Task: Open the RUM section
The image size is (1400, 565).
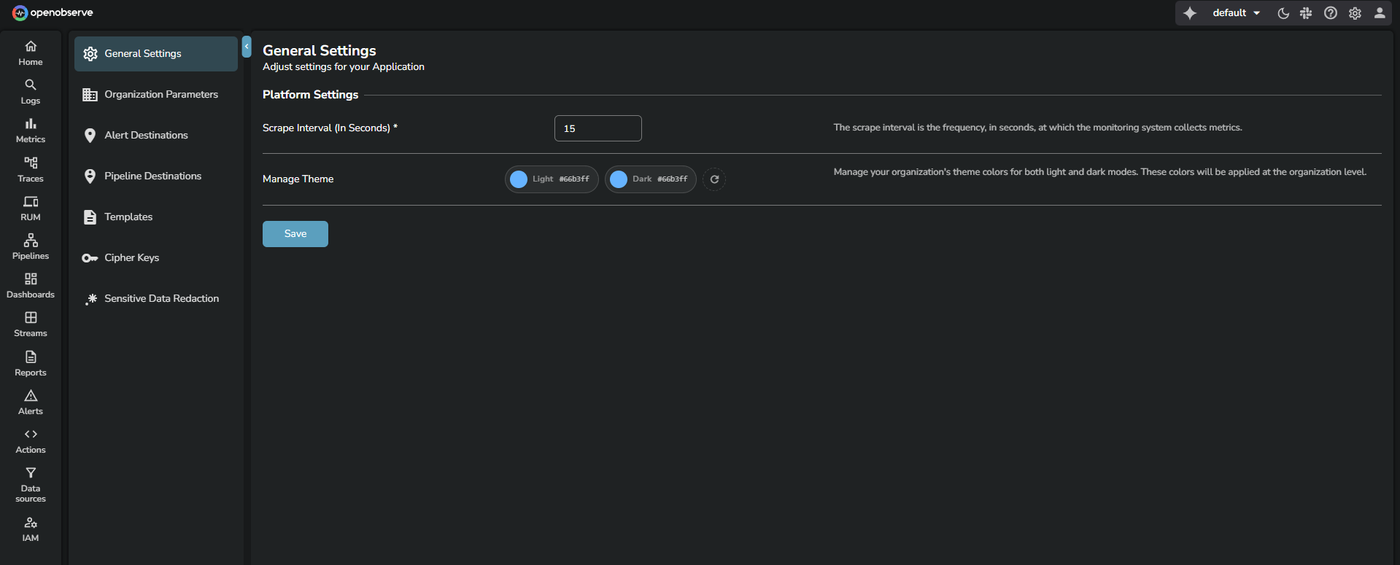Action: (31, 209)
